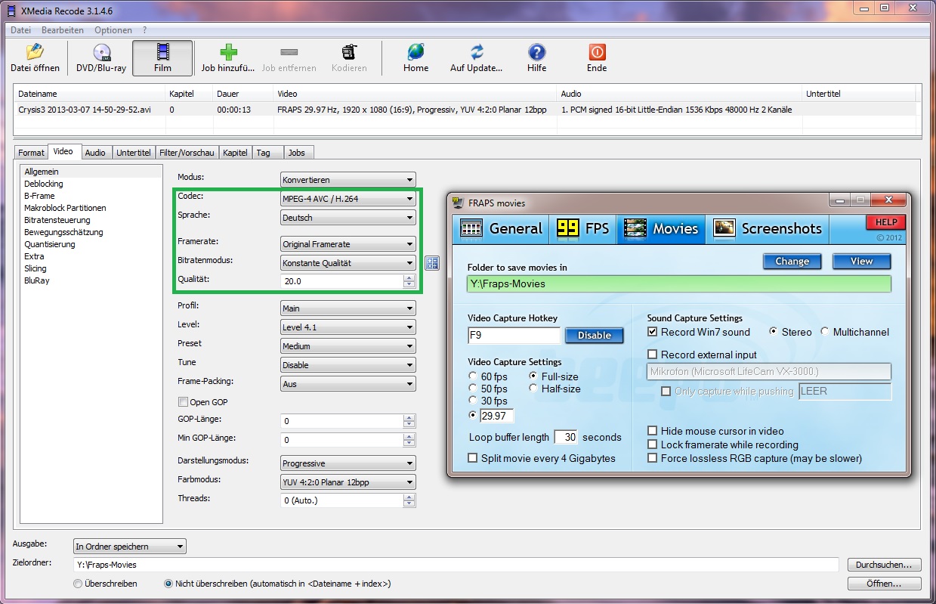Select Multichannel sound option

click(825, 332)
